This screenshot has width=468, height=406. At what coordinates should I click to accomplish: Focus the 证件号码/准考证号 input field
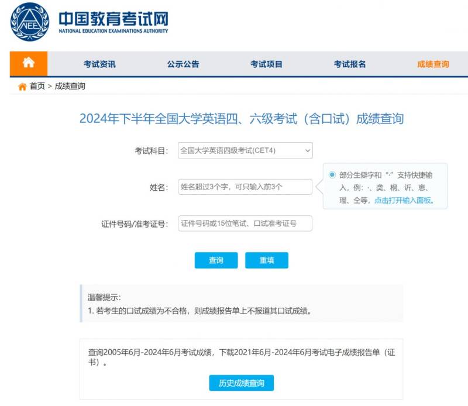[245, 223]
